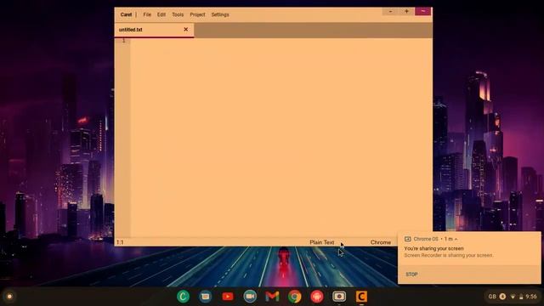544x306 pixels.
Task: Minimize the Caret window
Action: point(390,11)
